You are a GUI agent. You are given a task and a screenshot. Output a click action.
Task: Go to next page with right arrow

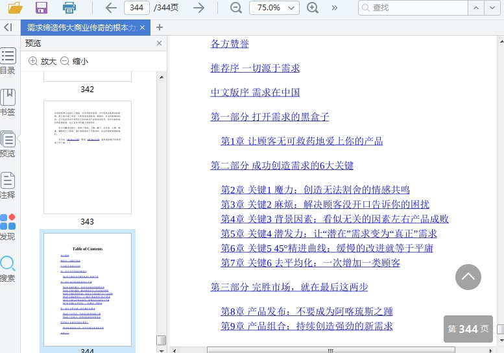click(199, 8)
